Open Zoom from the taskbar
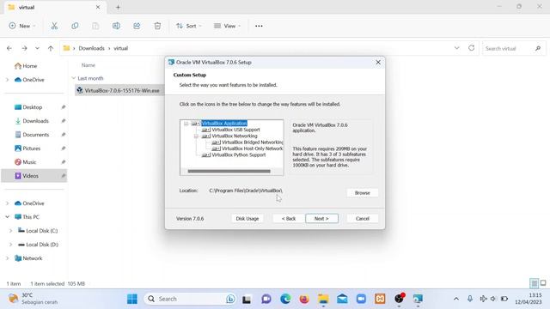This screenshot has height=309, width=550. tap(361, 299)
